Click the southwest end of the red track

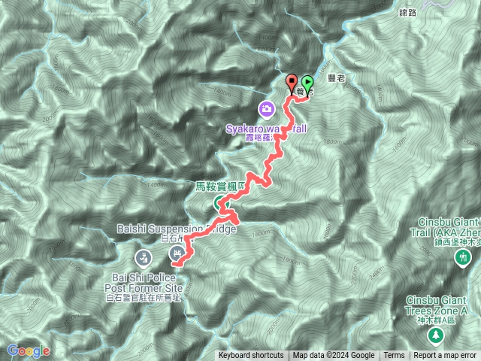point(174,264)
